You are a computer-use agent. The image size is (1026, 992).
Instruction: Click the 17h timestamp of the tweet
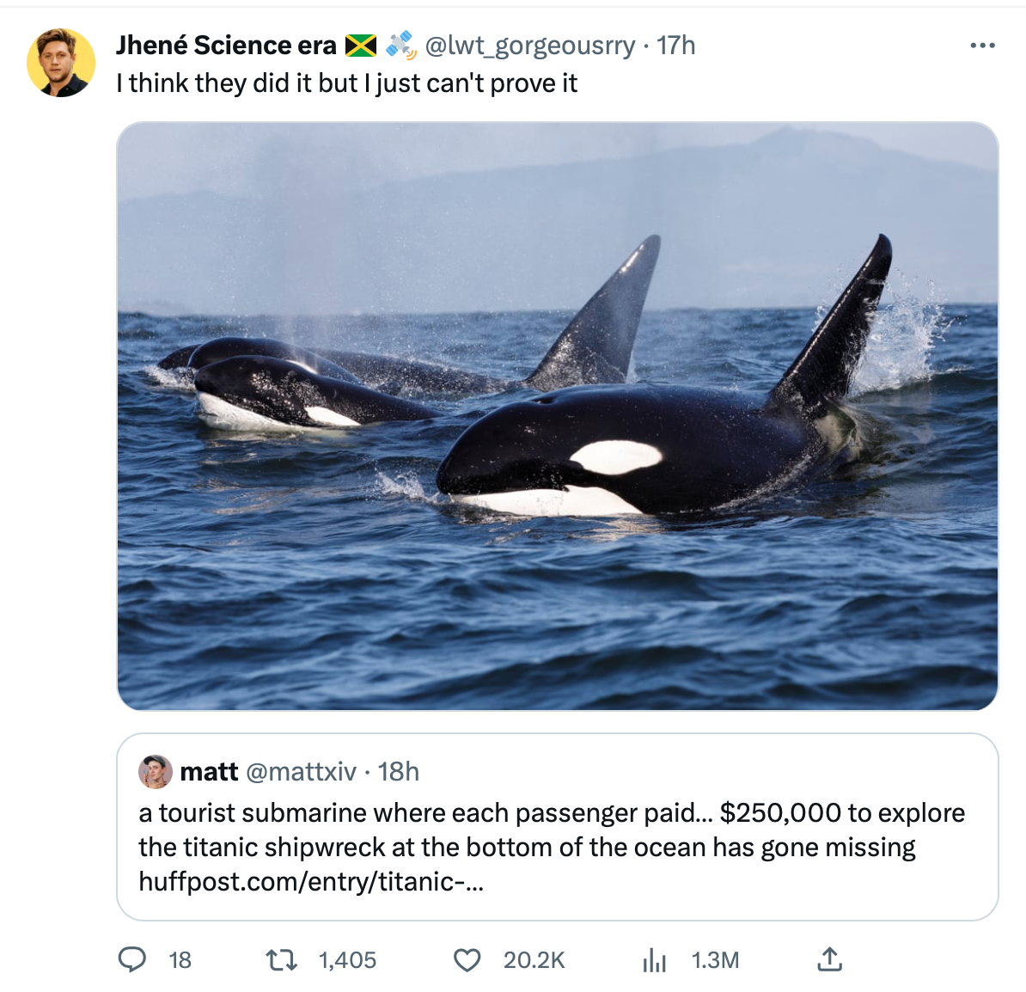[676, 46]
